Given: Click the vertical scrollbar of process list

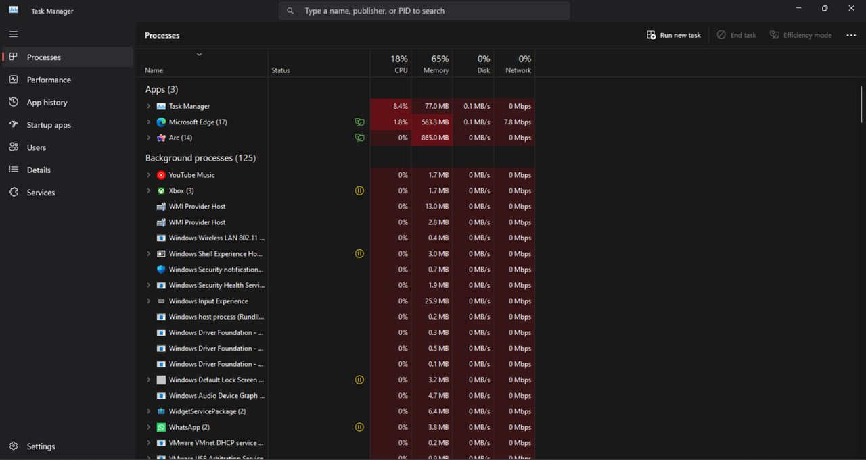Looking at the screenshot, I should click(861, 105).
